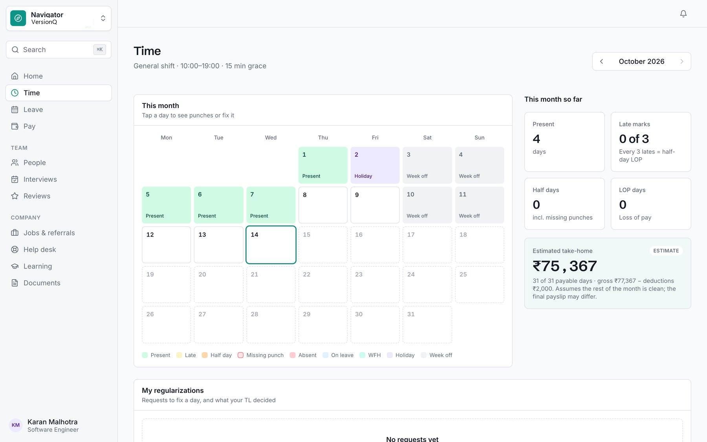Click the Learning graduation cap icon
This screenshot has width=707, height=442.
pos(15,266)
